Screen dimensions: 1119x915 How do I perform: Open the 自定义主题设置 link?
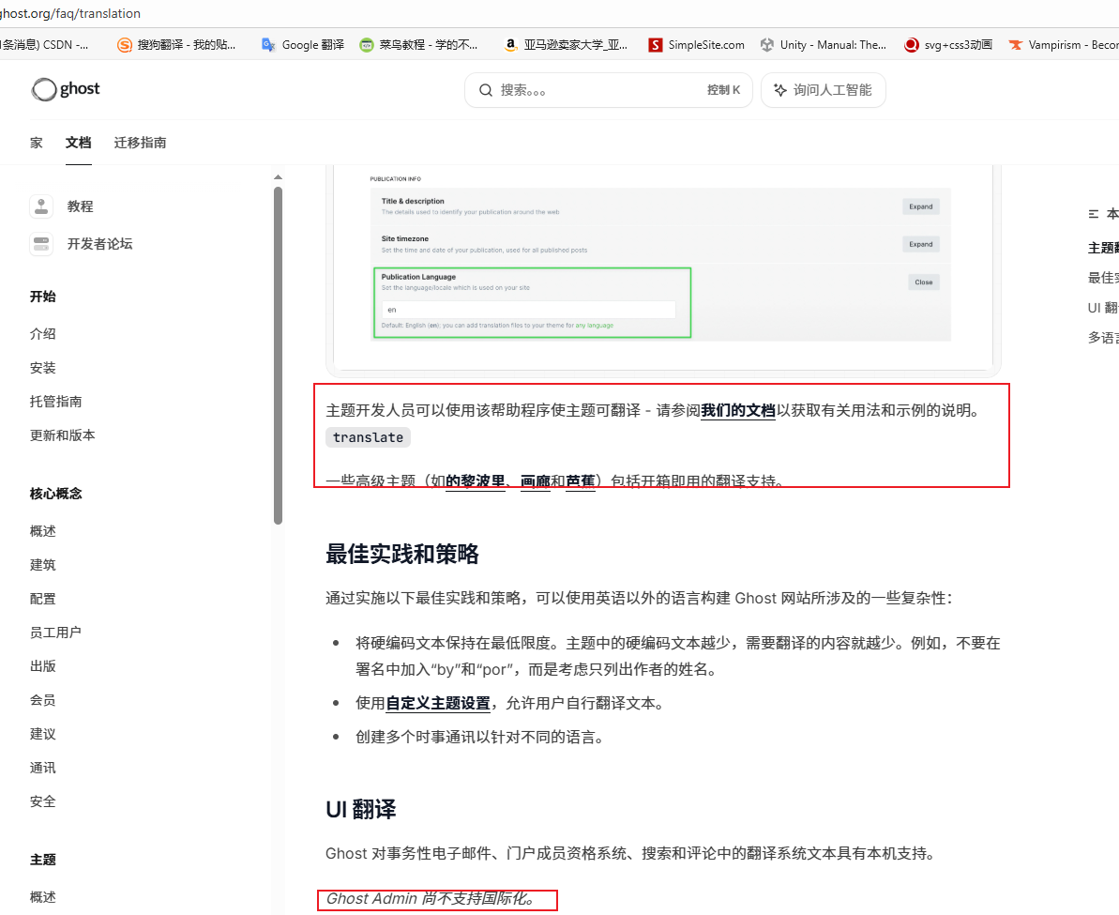pyautogui.click(x=438, y=703)
